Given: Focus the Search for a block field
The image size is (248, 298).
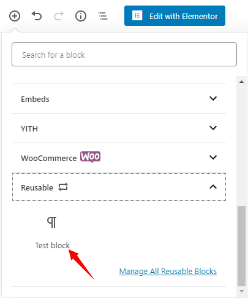Looking at the screenshot, I should [x=124, y=55].
